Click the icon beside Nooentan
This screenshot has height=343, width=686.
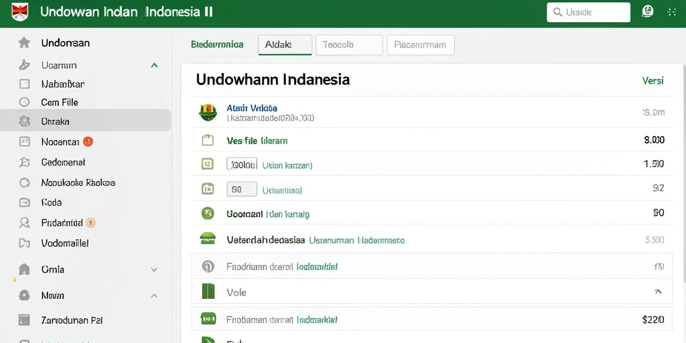pos(24,141)
